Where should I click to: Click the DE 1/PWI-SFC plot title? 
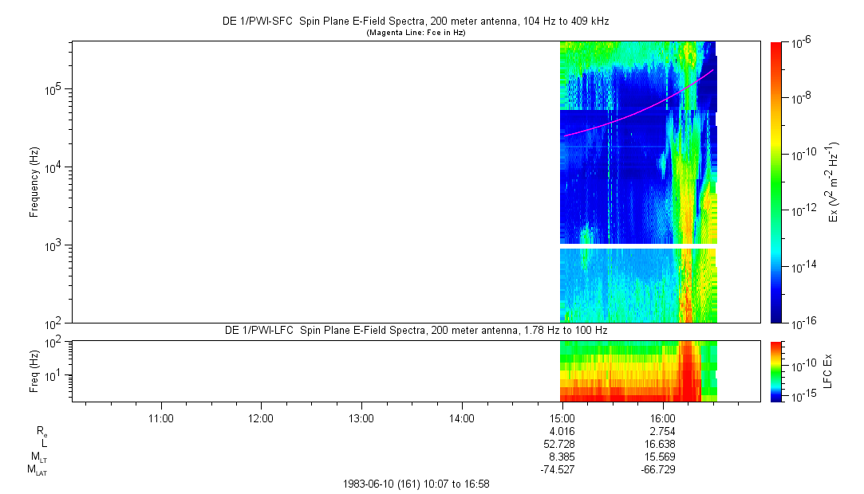pyautogui.click(x=415, y=22)
